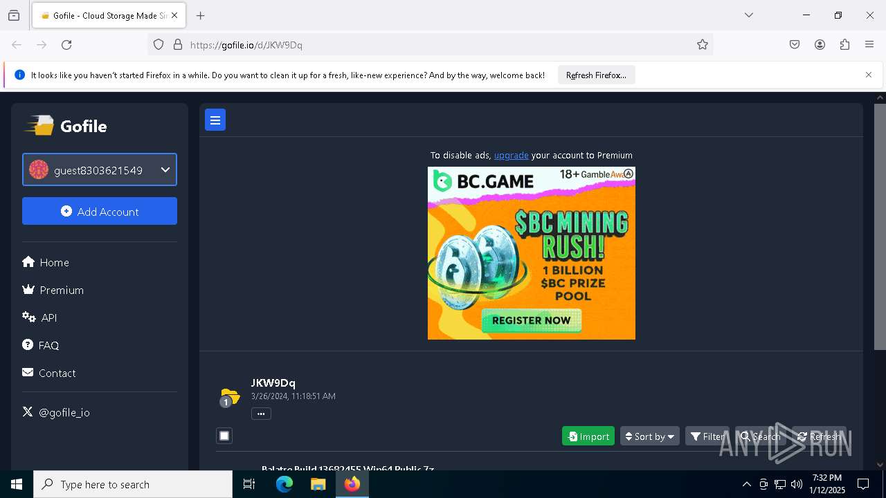Viewport: 886px width, 498px height.
Task: Click the network tray icon
Action: [x=780, y=484]
